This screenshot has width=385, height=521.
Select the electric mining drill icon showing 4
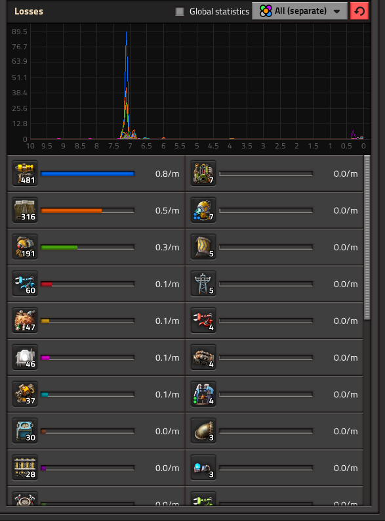click(203, 394)
